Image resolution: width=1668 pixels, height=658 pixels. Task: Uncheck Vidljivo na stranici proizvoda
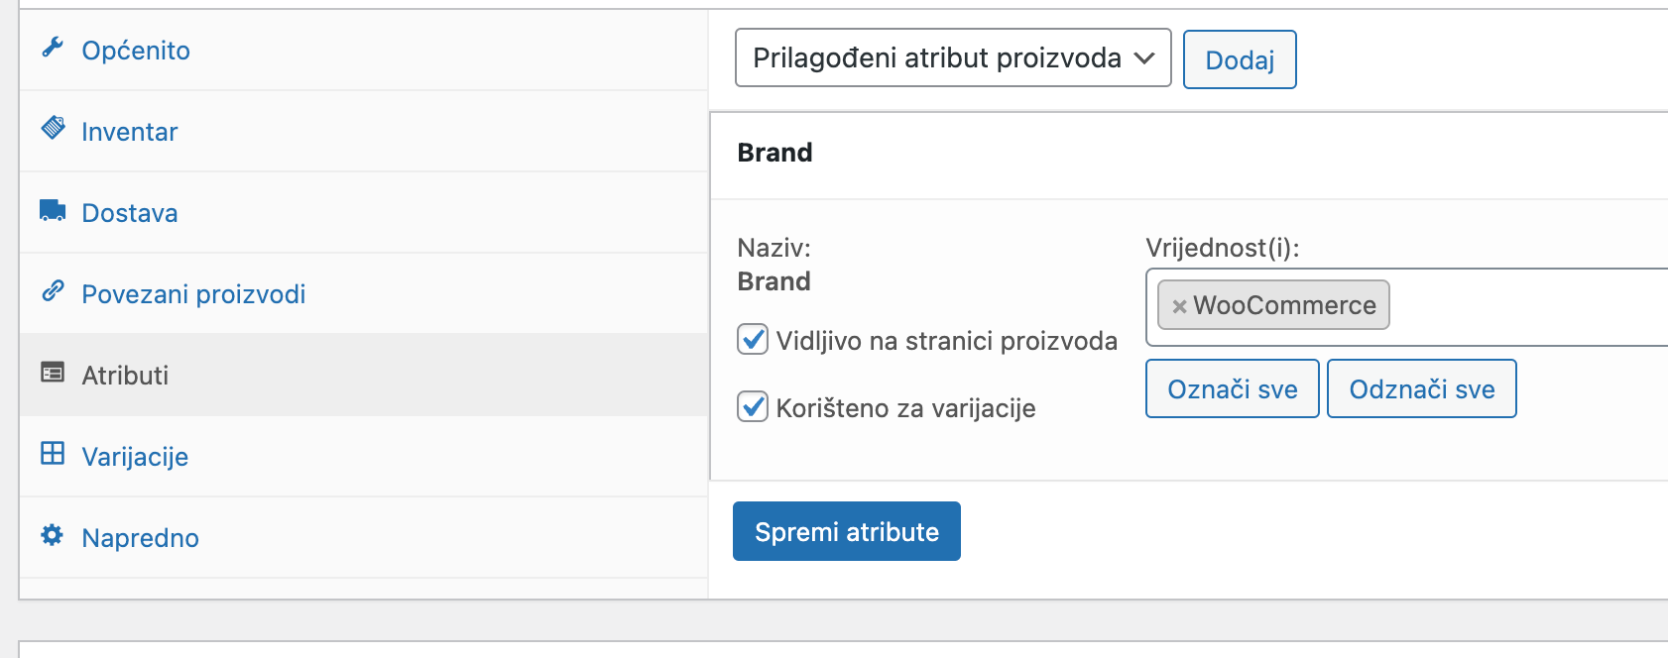coord(752,340)
